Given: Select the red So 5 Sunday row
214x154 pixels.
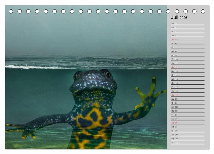Looking at the screenshot, I should coord(188,39).
